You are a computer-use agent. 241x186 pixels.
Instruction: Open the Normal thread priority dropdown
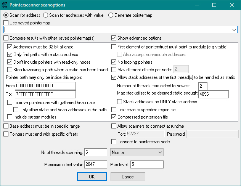tap(137, 152)
